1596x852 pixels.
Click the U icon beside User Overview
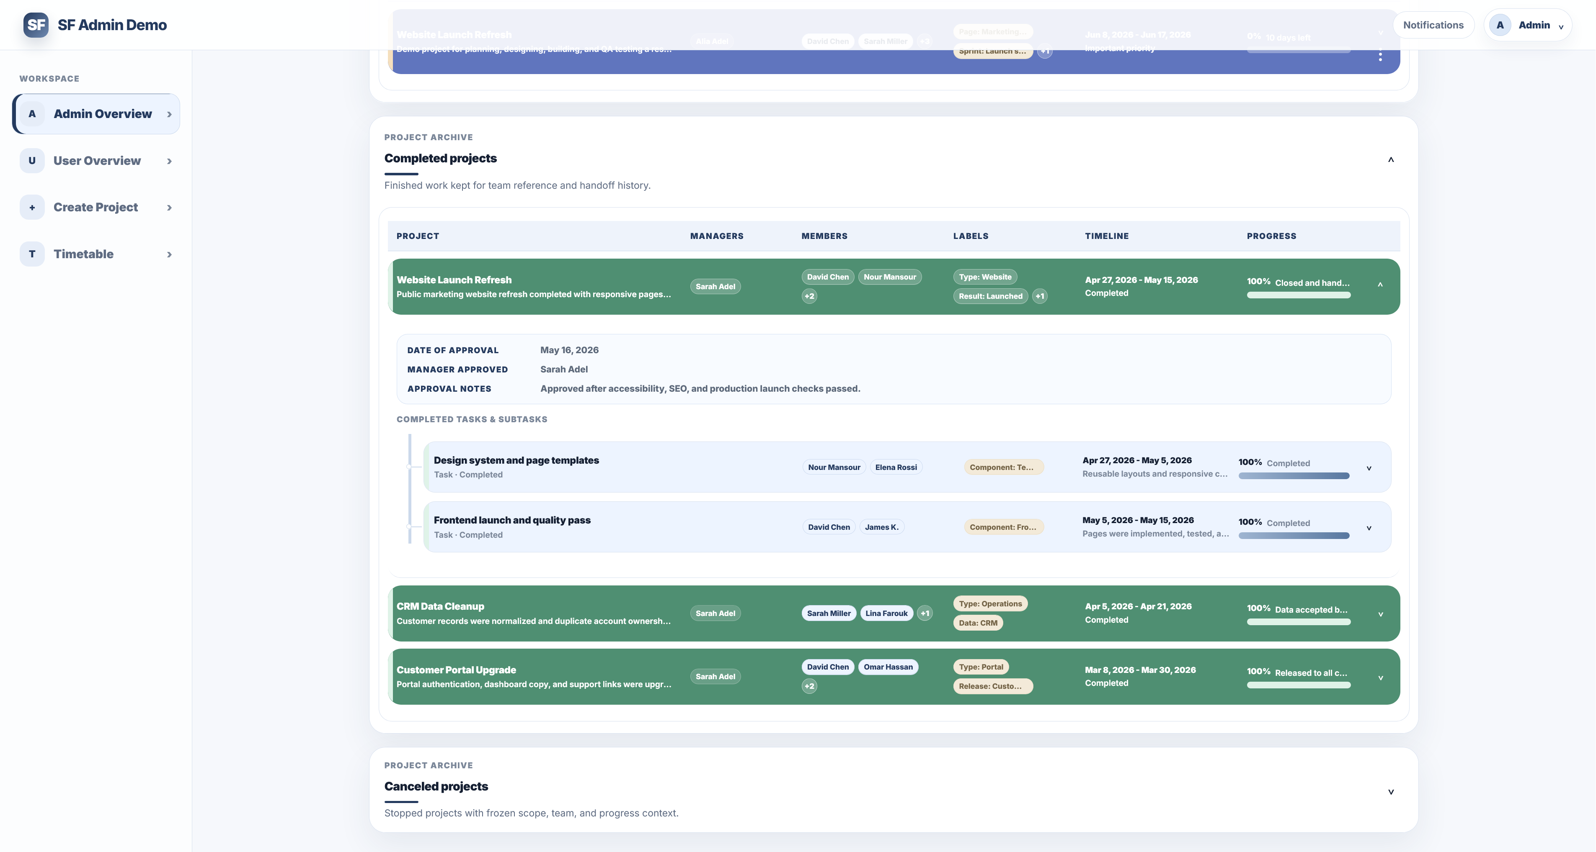pos(32,161)
